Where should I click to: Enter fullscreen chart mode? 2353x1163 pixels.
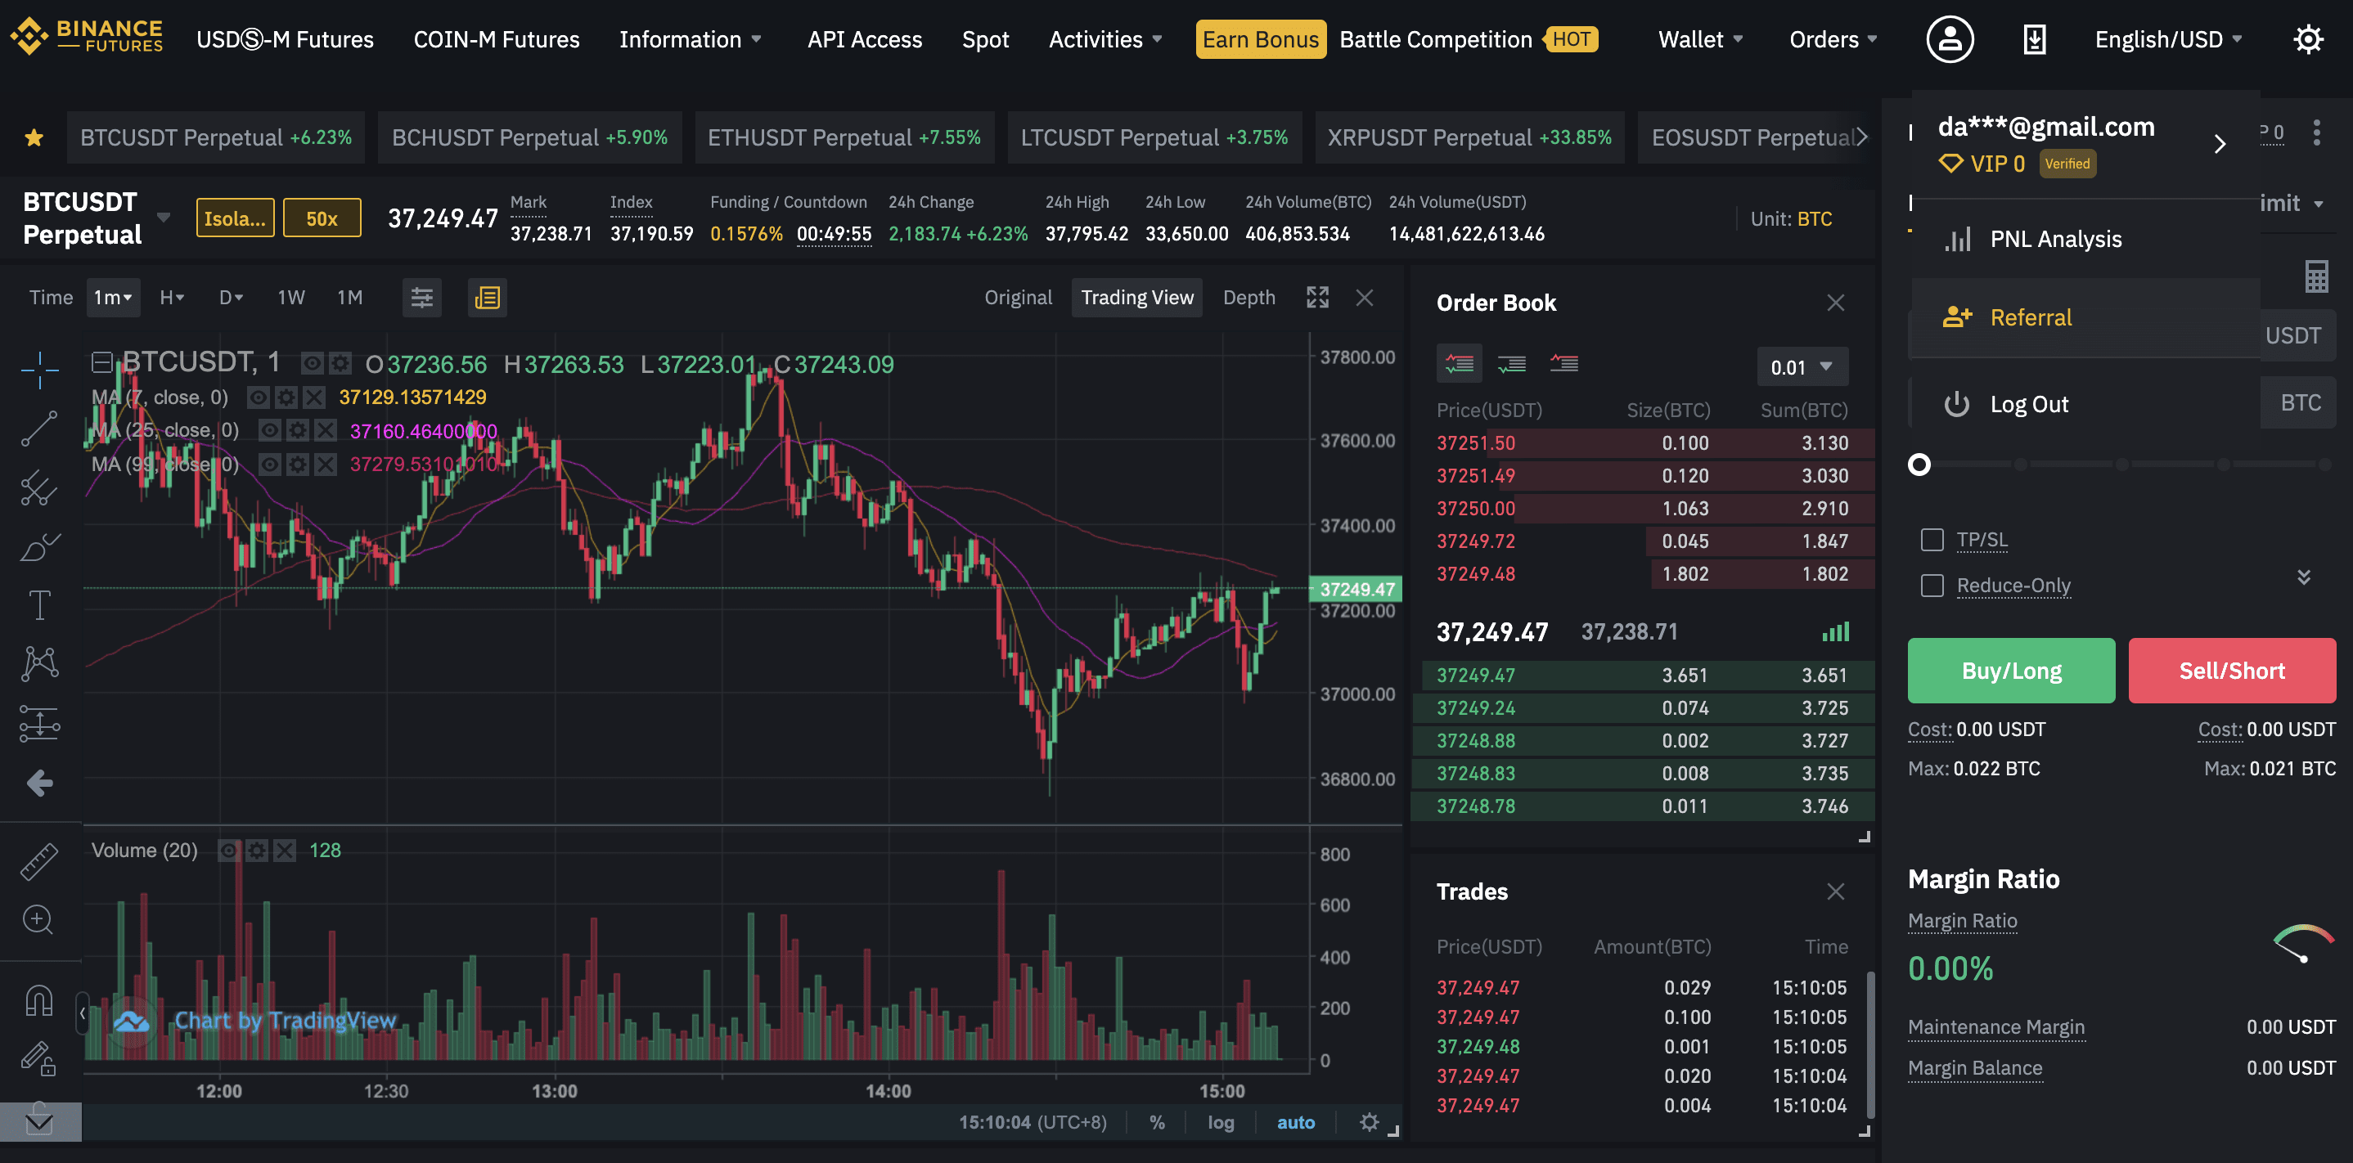(1317, 298)
